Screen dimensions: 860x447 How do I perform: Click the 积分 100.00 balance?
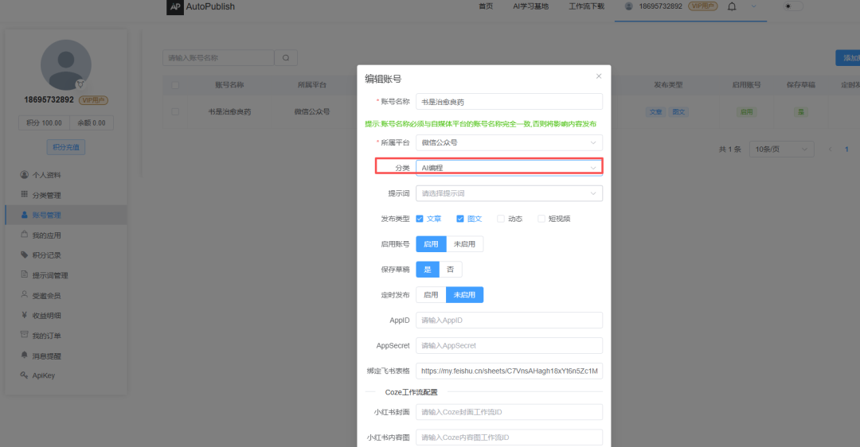(x=45, y=122)
